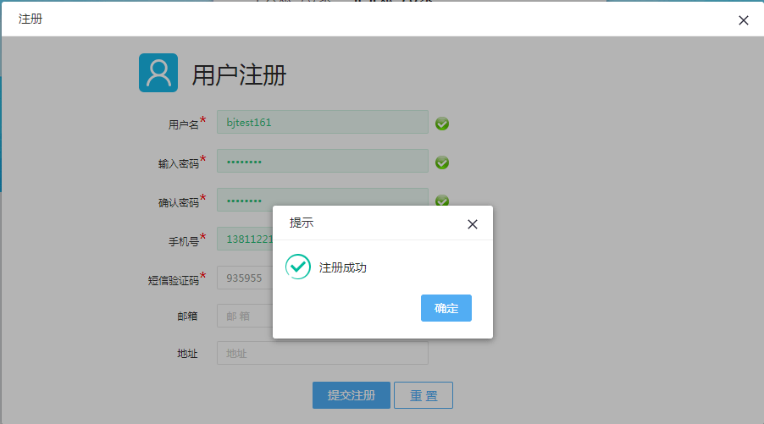Click the green checkmark beside 输入密码 field

point(442,162)
